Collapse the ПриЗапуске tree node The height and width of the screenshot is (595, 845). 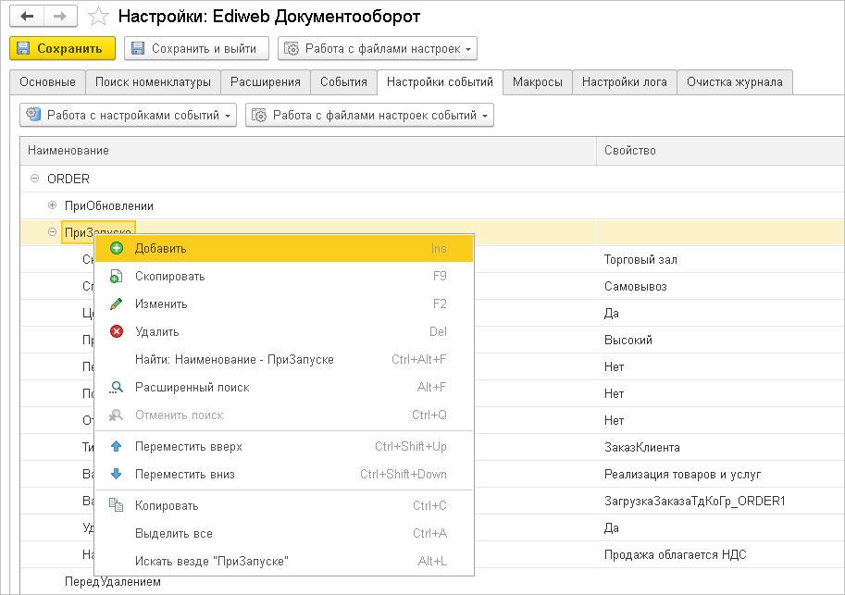tap(52, 232)
